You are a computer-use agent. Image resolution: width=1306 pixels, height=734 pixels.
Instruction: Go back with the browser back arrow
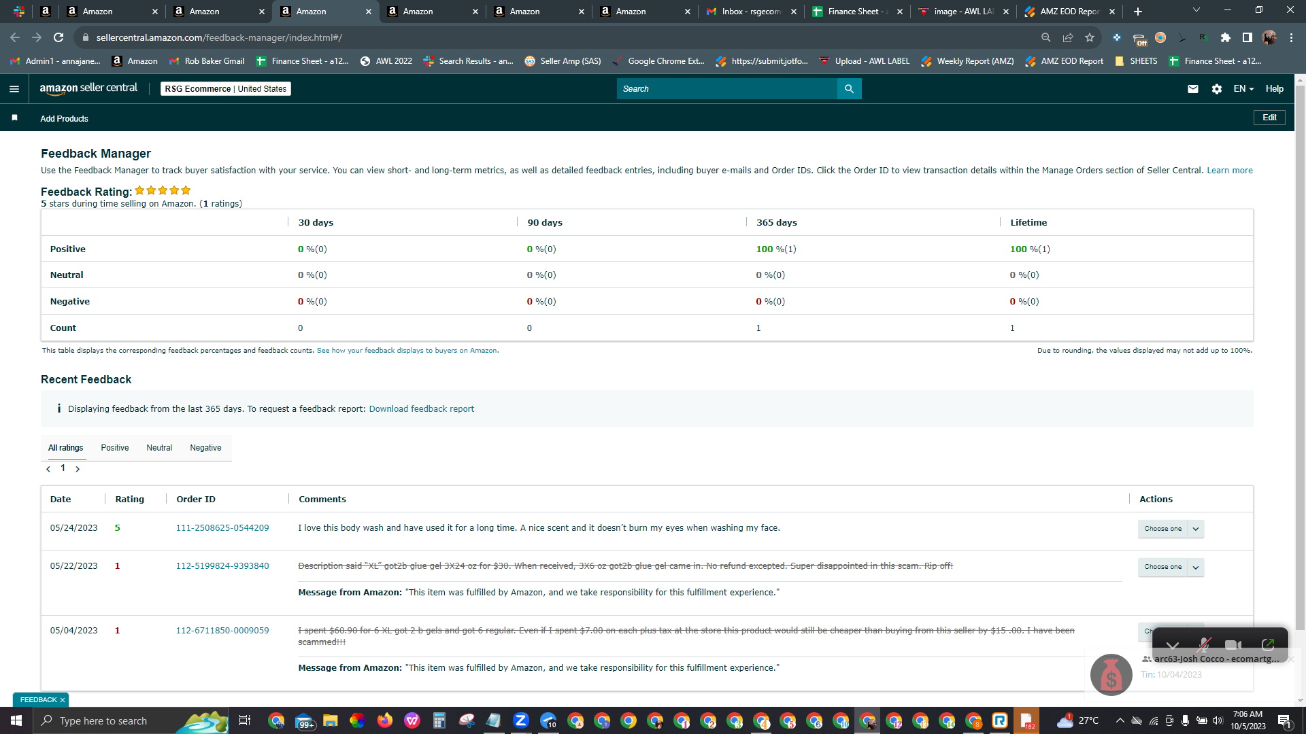point(15,37)
